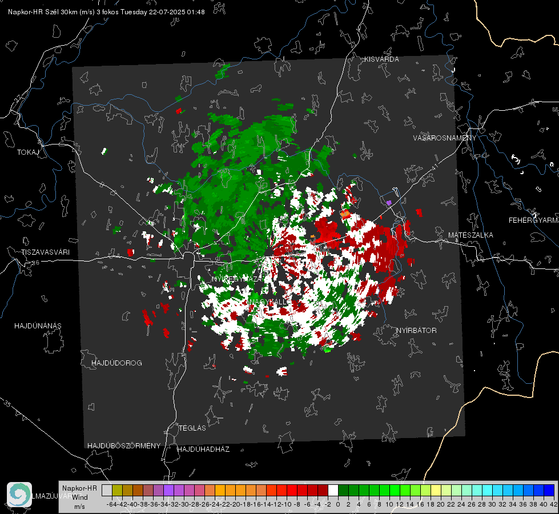
Task: Click the TÉGLÁS city label
Action: [192, 428]
